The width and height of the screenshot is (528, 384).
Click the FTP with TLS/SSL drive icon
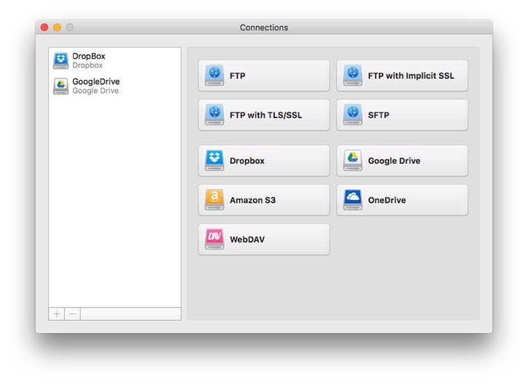(215, 115)
